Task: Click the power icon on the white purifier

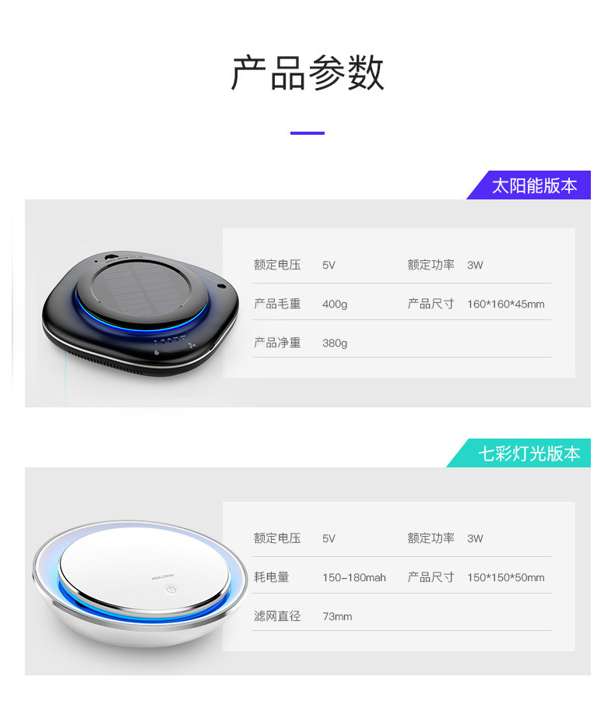Action: [x=171, y=589]
